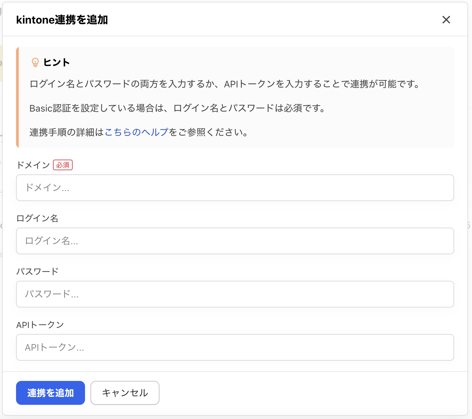Viewport: 472px width, 419px height.
Task: Close the kintone連携を追加 dialog
Action: click(446, 20)
